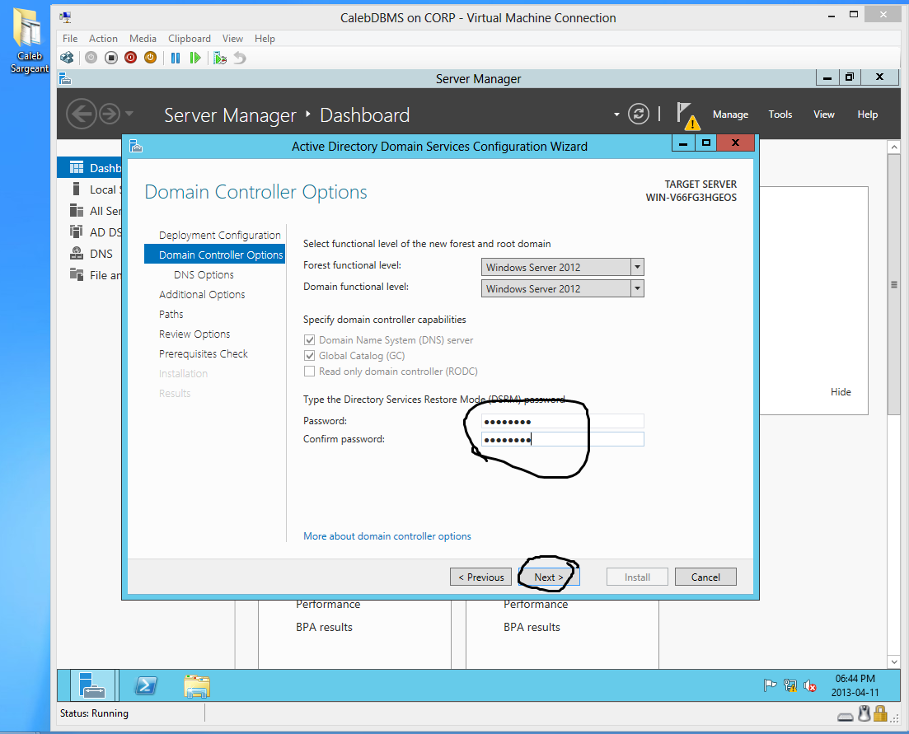Pause the virtual machine

click(176, 58)
